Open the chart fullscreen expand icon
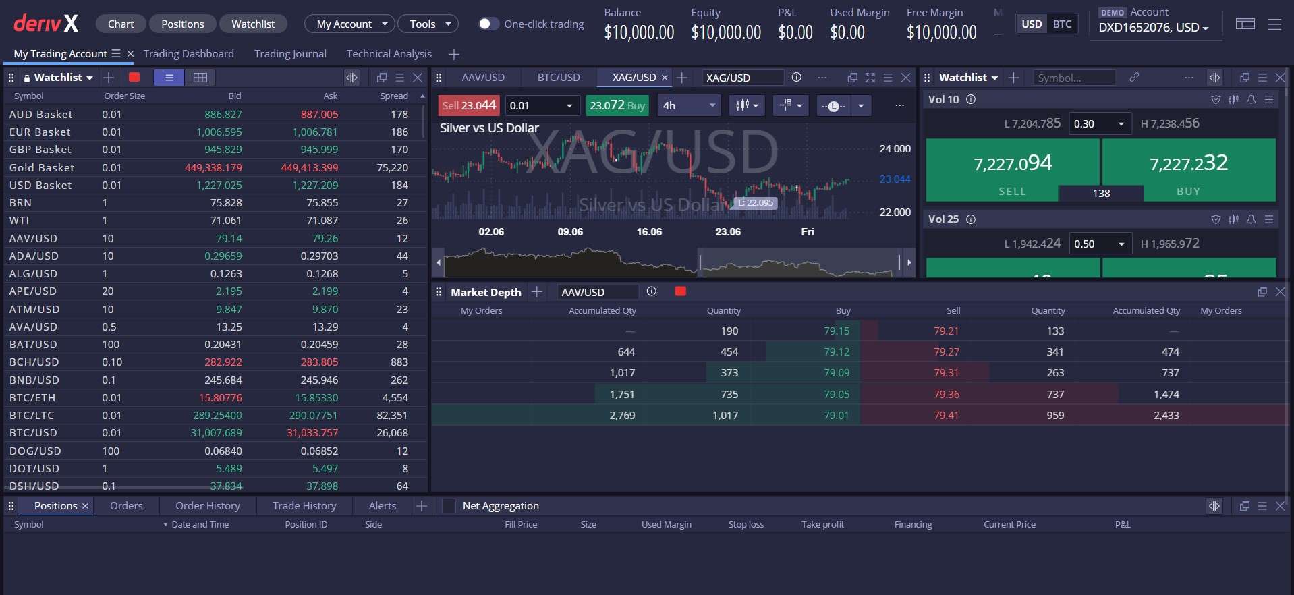This screenshot has height=595, width=1294. tap(870, 78)
